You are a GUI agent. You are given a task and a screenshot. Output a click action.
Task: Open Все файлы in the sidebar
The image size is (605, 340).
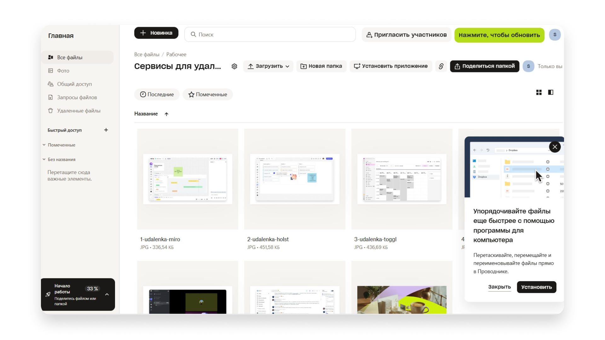point(77,57)
